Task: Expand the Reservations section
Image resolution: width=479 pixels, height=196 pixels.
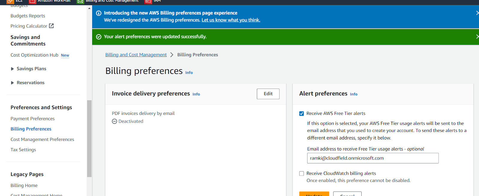Action: pos(12,83)
